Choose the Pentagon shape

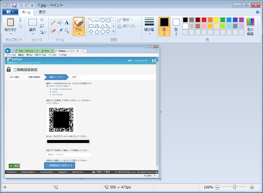pyautogui.click(x=97, y=32)
